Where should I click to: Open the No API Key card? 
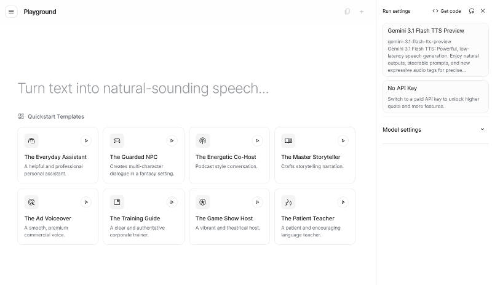tap(435, 97)
